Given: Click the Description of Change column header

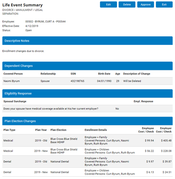Looking at the screenshot, I should pyautogui.click(x=137, y=74).
